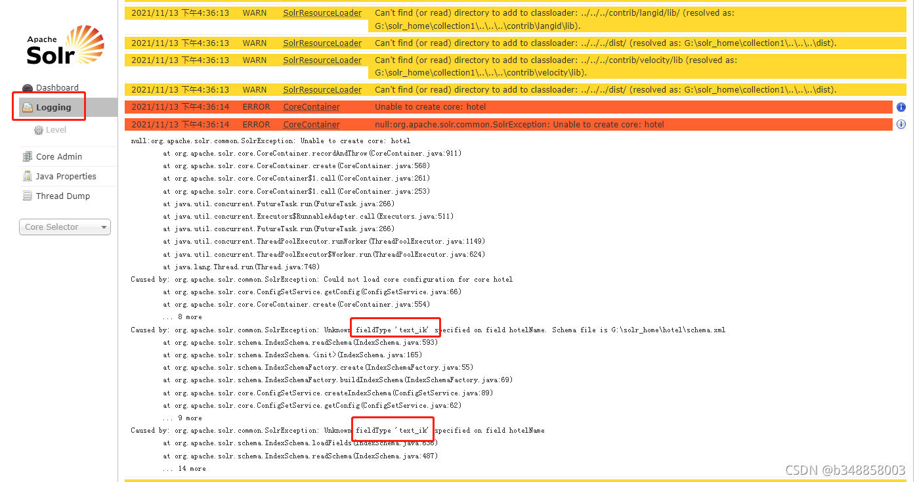Click the SolrResourceLoader link about dist directory
Screen dimensions: 915x482
[322, 43]
